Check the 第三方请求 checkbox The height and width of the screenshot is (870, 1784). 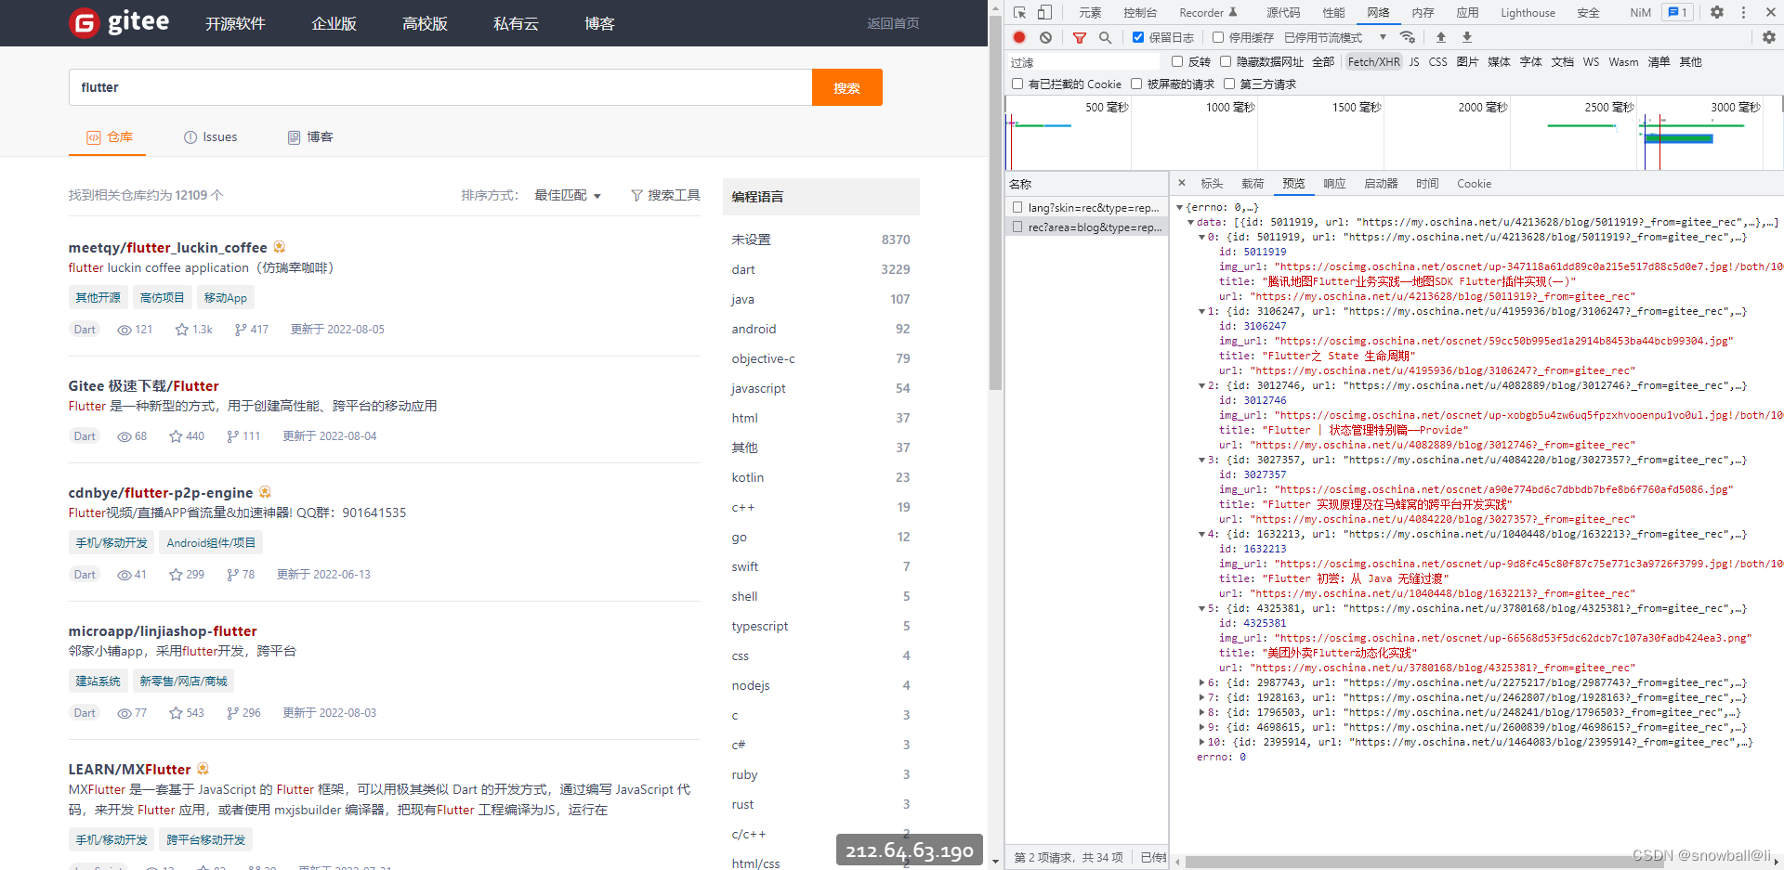tap(1229, 84)
